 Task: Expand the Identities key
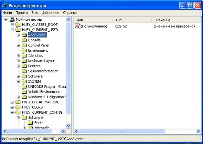(x=18, y=56)
